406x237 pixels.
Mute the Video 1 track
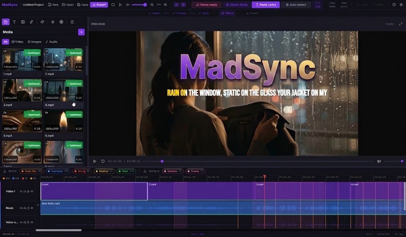click(21, 191)
